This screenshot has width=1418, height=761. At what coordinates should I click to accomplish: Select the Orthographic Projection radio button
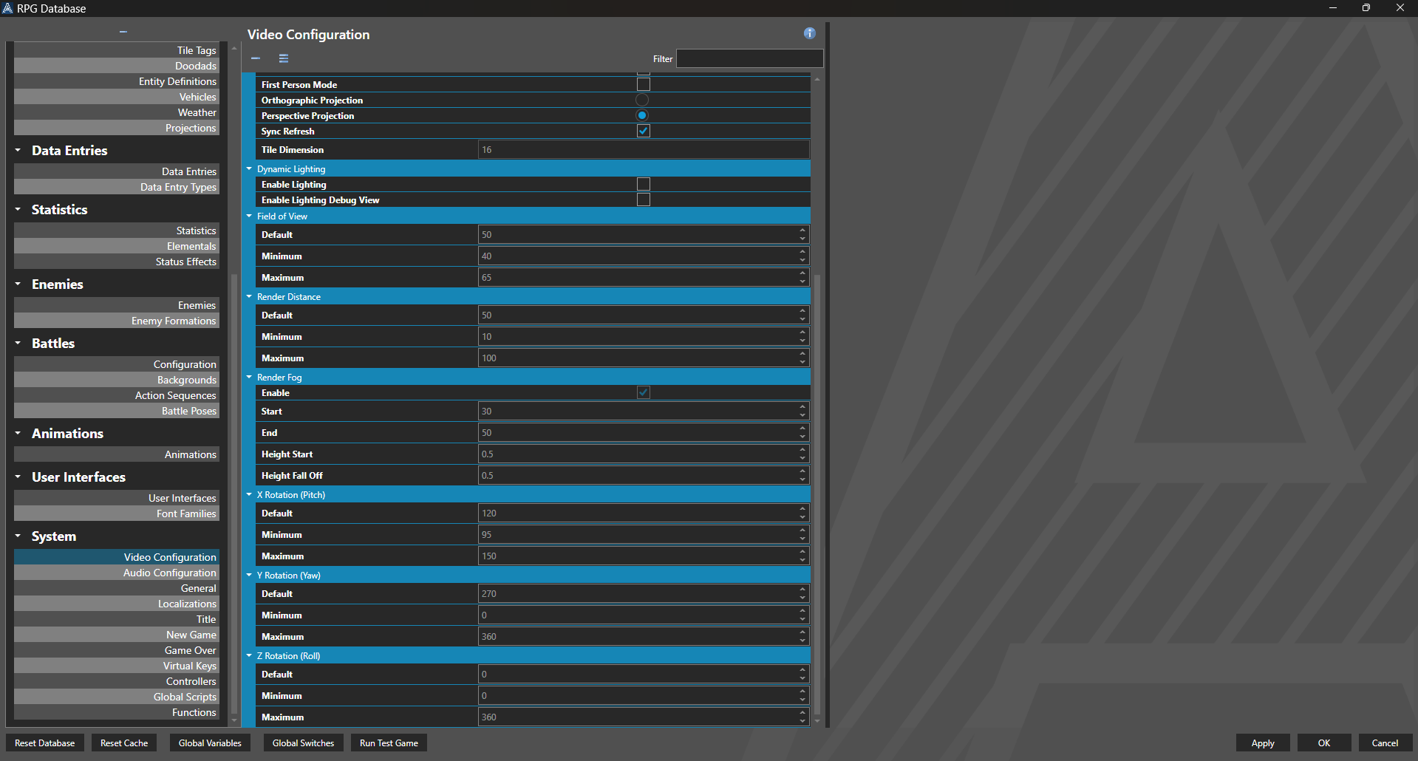tap(641, 99)
